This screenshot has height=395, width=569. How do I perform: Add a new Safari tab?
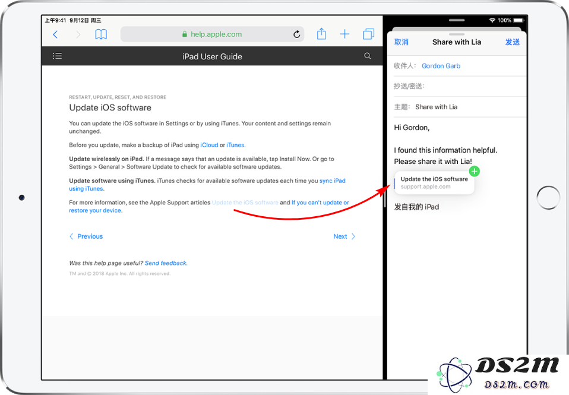(x=344, y=34)
